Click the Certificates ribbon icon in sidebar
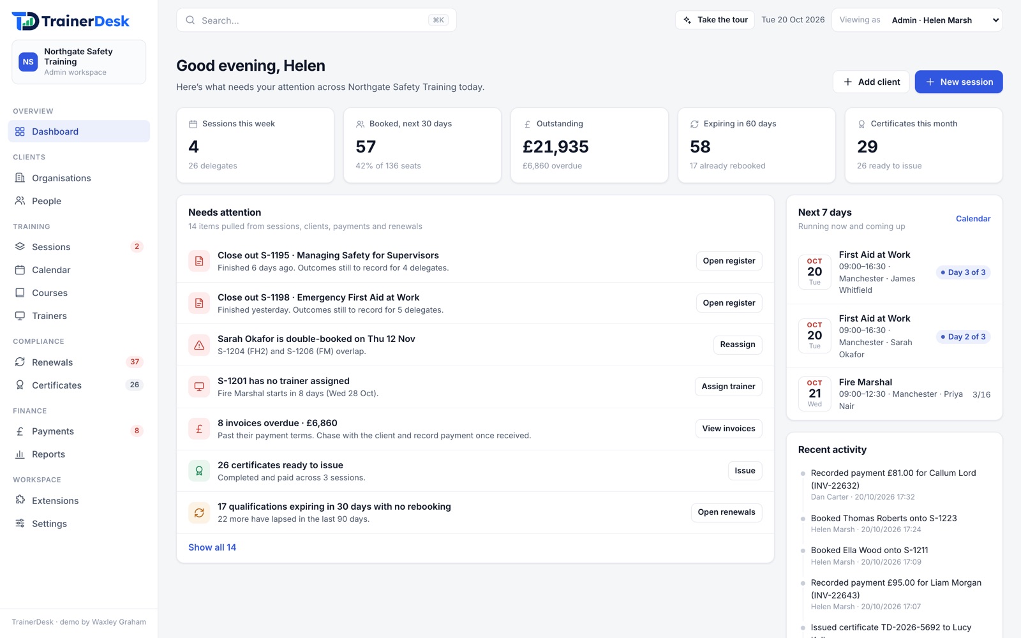Viewport: 1021px width, 638px height. (x=20, y=385)
